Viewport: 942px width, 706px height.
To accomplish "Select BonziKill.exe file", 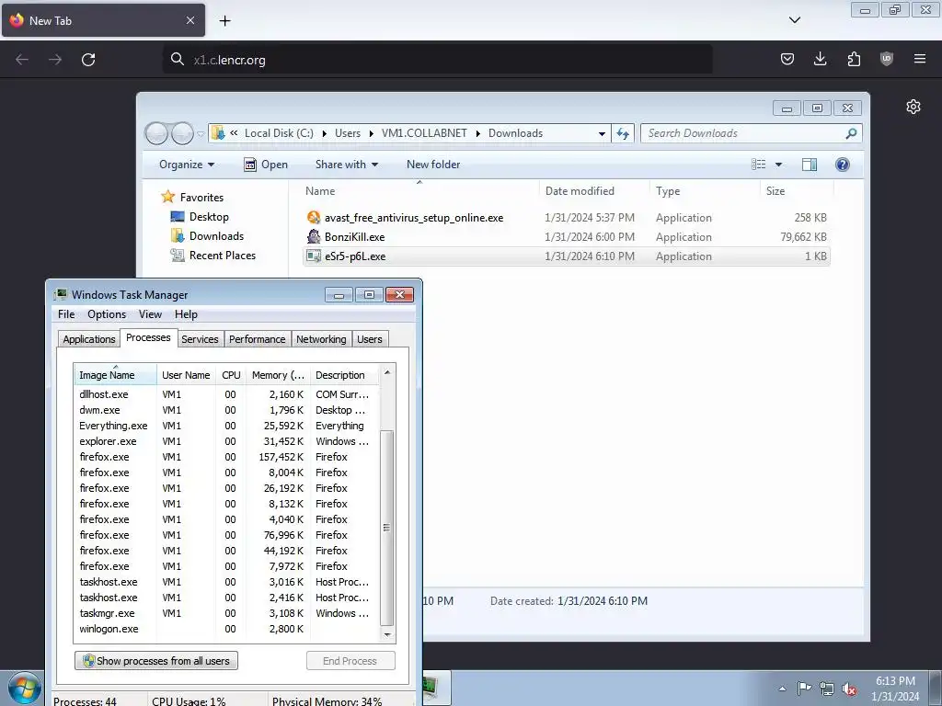I will point(566,237).
